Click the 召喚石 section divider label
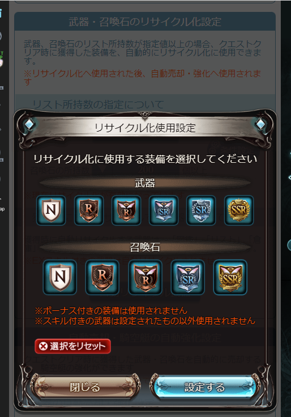 point(145,247)
